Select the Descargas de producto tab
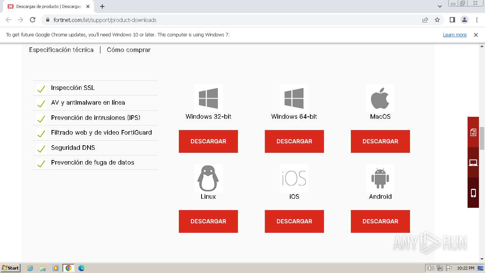The image size is (485, 273). click(48, 6)
